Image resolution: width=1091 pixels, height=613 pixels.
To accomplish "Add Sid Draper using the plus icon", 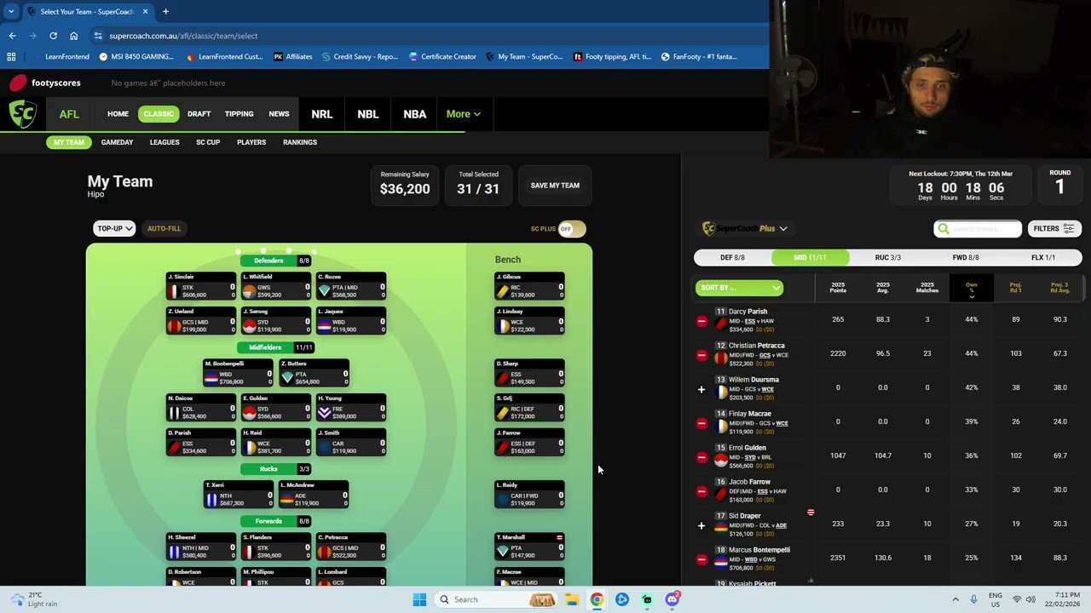I will point(701,525).
